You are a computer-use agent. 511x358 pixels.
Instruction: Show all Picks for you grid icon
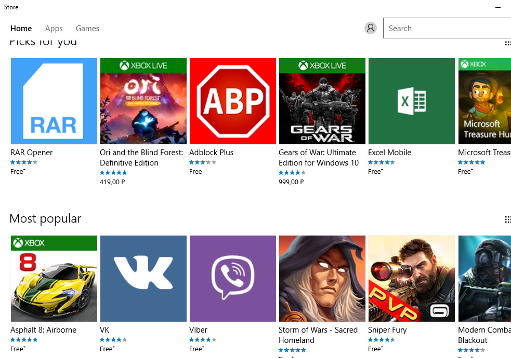pyautogui.click(x=508, y=43)
